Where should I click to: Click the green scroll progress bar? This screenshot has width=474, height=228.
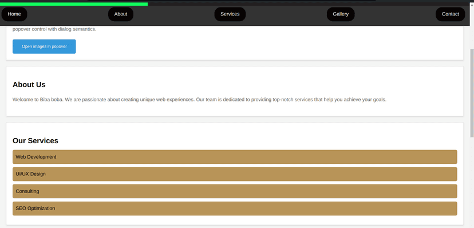74,4
